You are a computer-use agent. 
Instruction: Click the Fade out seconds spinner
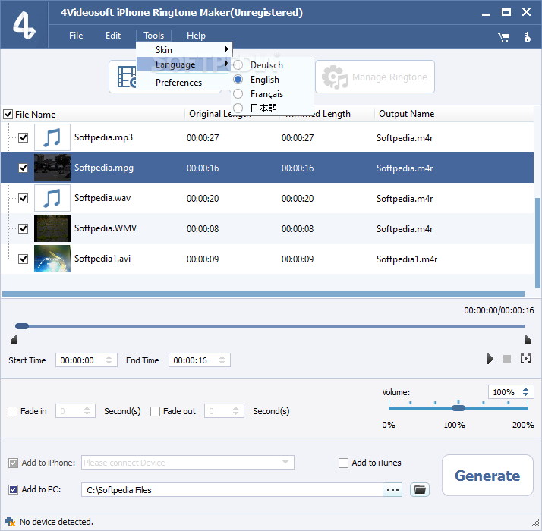click(x=236, y=411)
